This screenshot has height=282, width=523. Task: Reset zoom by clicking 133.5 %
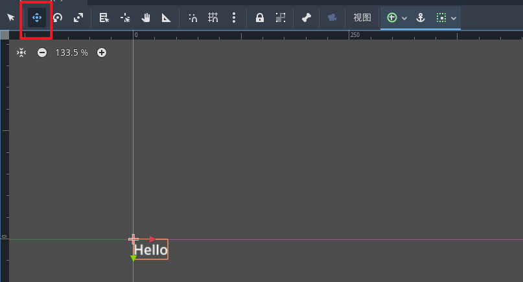[71, 53]
